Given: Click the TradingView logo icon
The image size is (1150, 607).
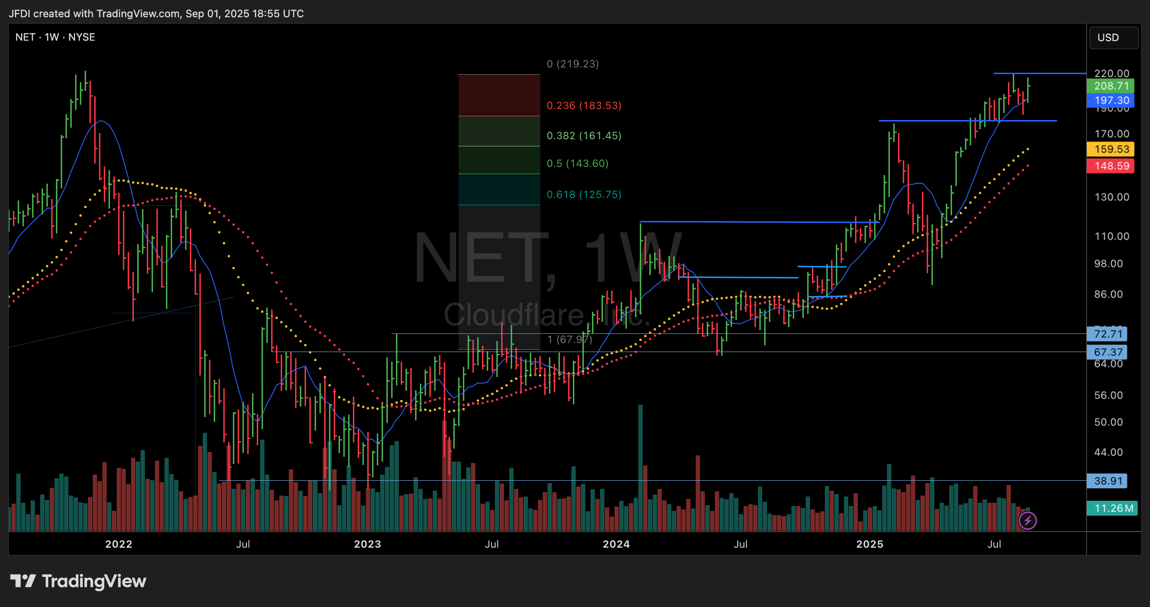Looking at the screenshot, I should click(23, 581).
